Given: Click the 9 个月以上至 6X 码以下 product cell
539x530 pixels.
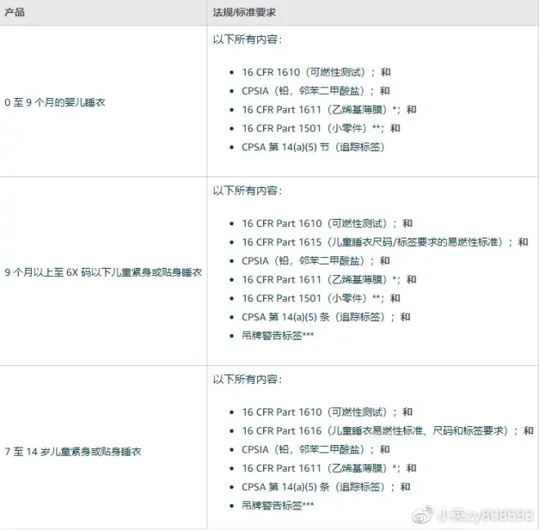Looking at the screenshot, I should (x=103, y=272).
